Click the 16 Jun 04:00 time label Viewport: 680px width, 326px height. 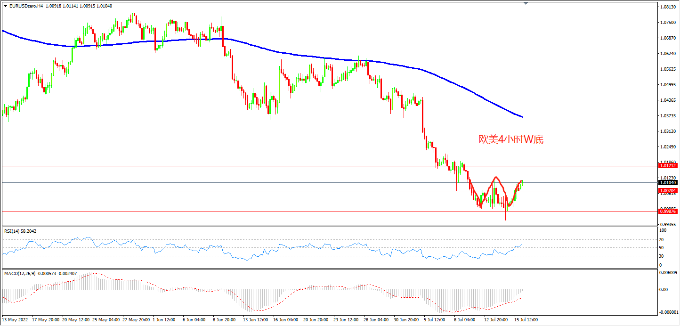[x=285, y=319]
